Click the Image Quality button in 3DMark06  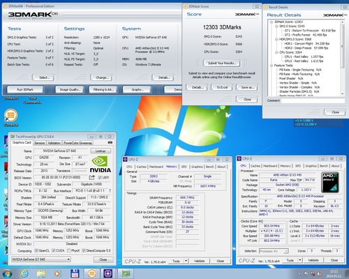coord(70,89)
